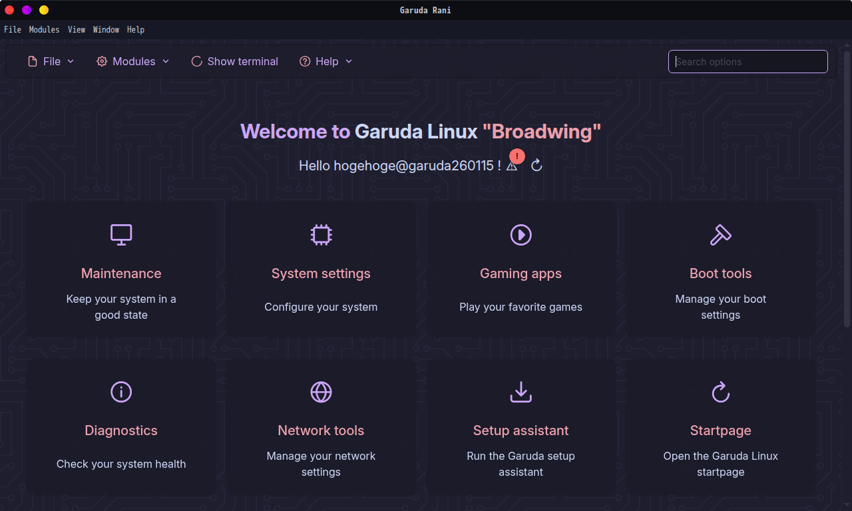Screen dimensions: 852x511
Task: Click the refresh icon after the hello greeting
Action: click(x=537, y=165)
